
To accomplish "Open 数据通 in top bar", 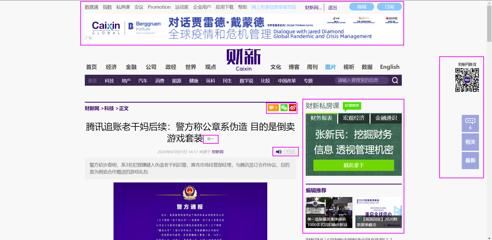I will pyautogui.click(x=91, y=7).
